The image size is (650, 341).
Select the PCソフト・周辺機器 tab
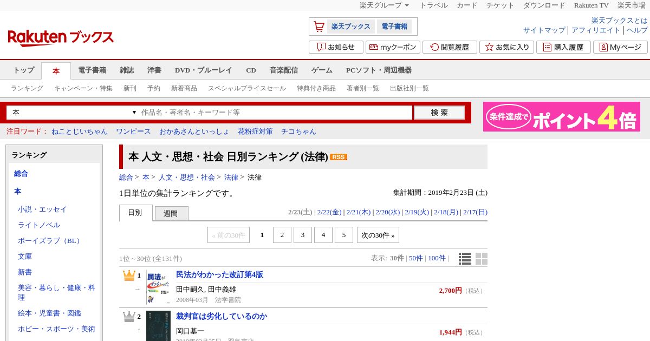[x=379, y=70]
